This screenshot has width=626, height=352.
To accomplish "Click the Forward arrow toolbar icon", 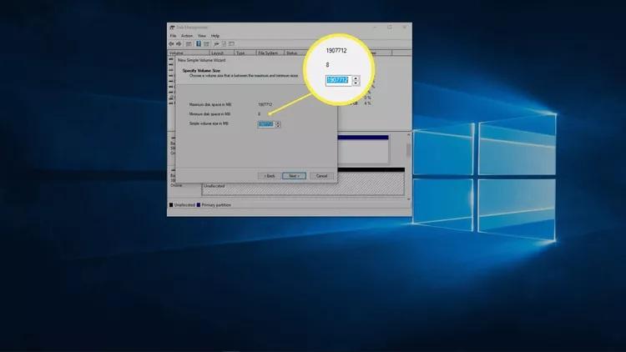I will point(179,43).
